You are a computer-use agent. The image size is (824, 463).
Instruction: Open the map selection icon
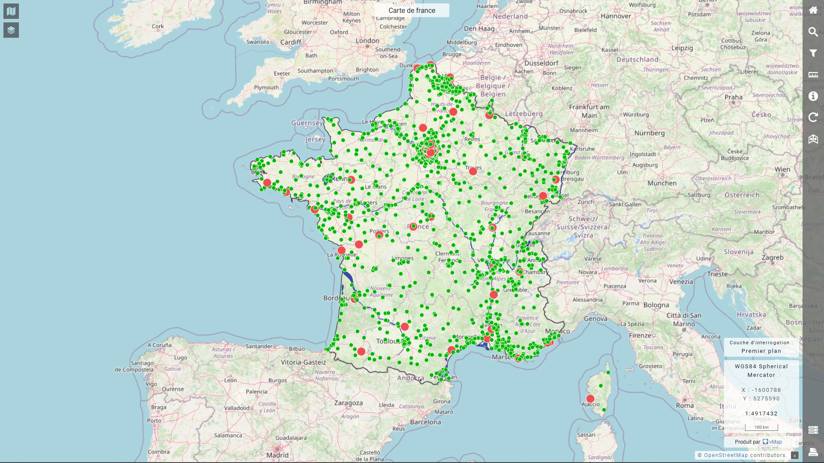coord(11,11)
